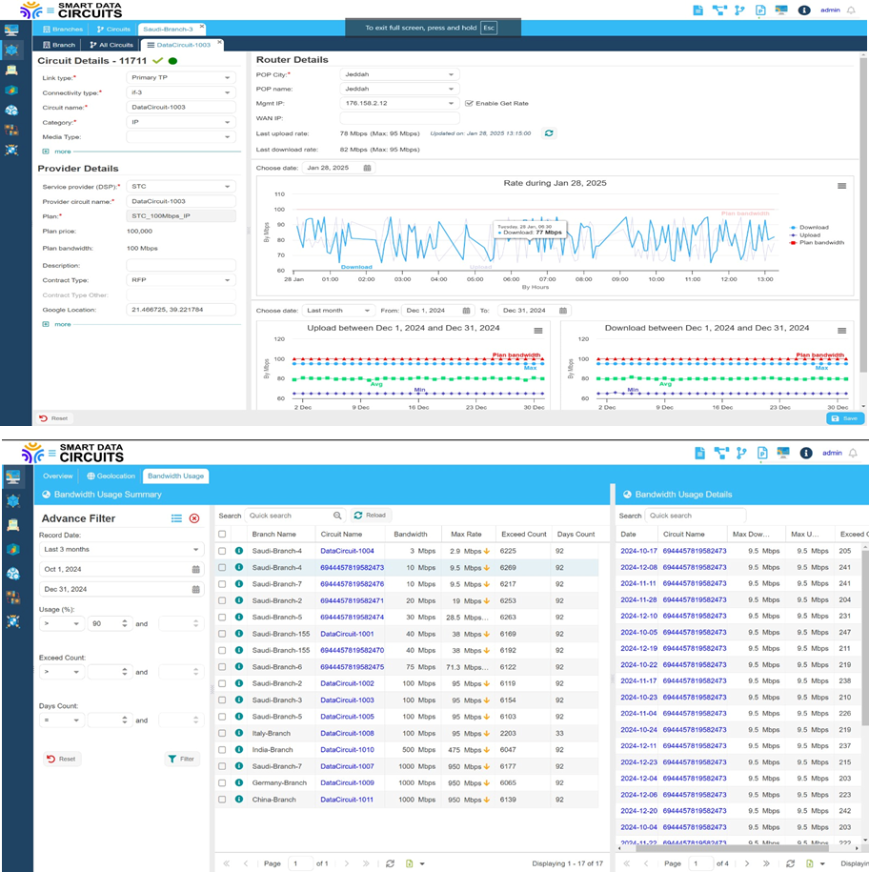The height and width of the screenshot is (872, 869).
Task: Open the All Circuits tab
Action: (x=111, y=45)
